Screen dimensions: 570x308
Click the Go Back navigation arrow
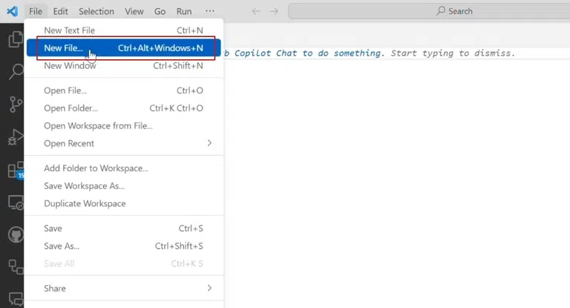coord(256,11)
